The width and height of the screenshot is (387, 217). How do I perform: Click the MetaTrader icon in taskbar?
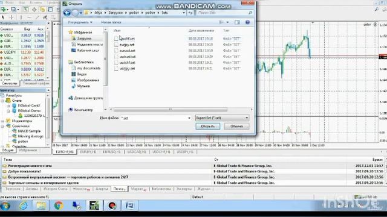tap(94, 206)
